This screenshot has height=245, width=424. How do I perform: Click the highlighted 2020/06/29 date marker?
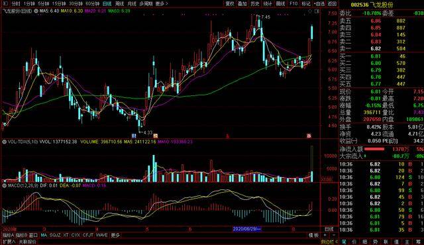click(247, 229)
